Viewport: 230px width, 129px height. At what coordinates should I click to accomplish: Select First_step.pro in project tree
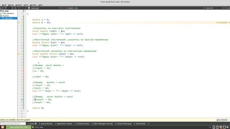[x=8, y=13]
